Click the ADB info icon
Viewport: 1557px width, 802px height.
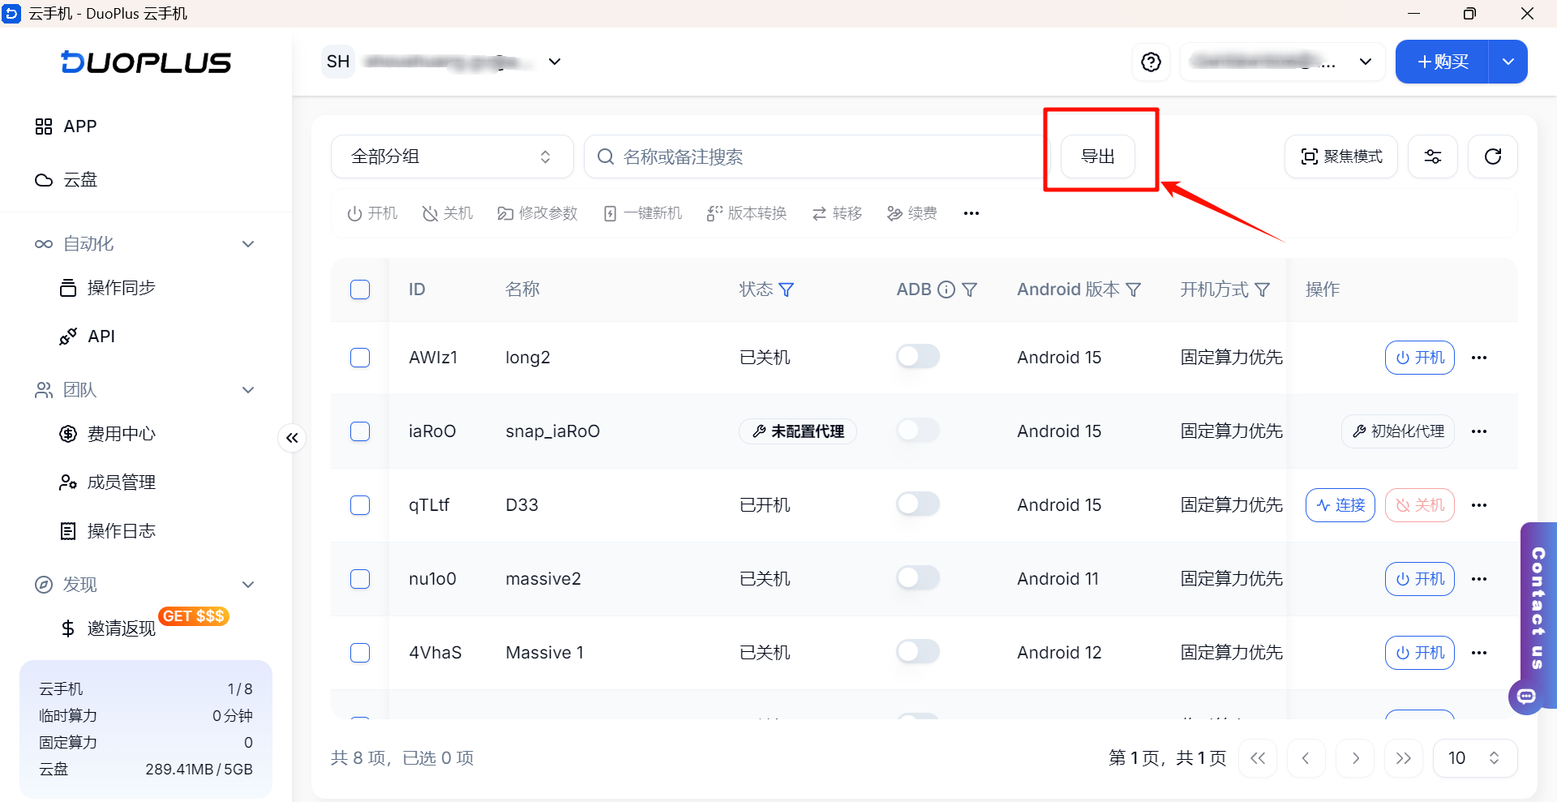click(x=946, y=289)
